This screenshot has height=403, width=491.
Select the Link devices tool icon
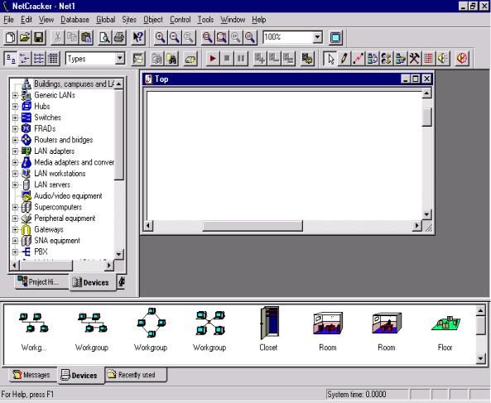359,59
